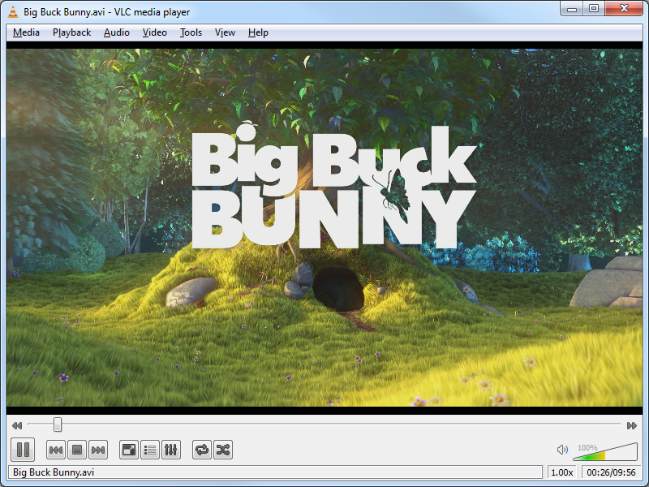Toggle random shuffle playback
The height and width of the screenshot is (487, 649).
click(223, 450)
